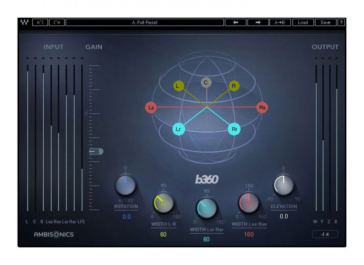Click the Y output meter bar

coord(323,138)
